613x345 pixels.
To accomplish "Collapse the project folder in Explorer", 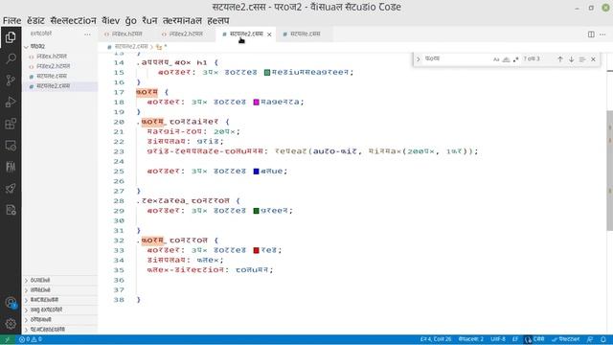I will 60,47.
